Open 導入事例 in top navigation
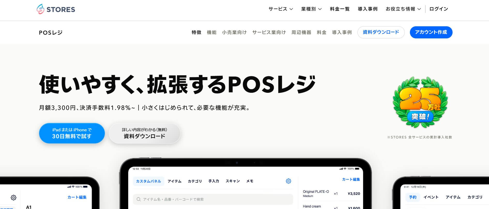 [x=368, y=9]
